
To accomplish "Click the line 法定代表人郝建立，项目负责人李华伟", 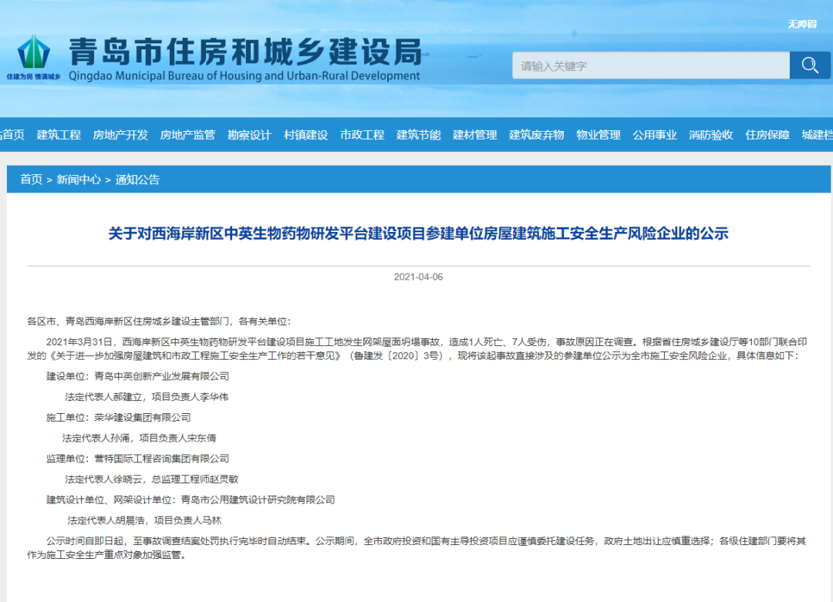I will click(147, 397).
